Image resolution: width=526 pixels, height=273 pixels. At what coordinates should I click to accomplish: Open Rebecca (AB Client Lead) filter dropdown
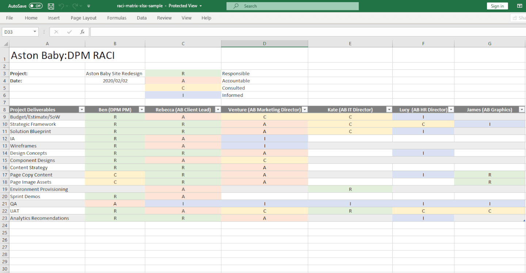218,110
